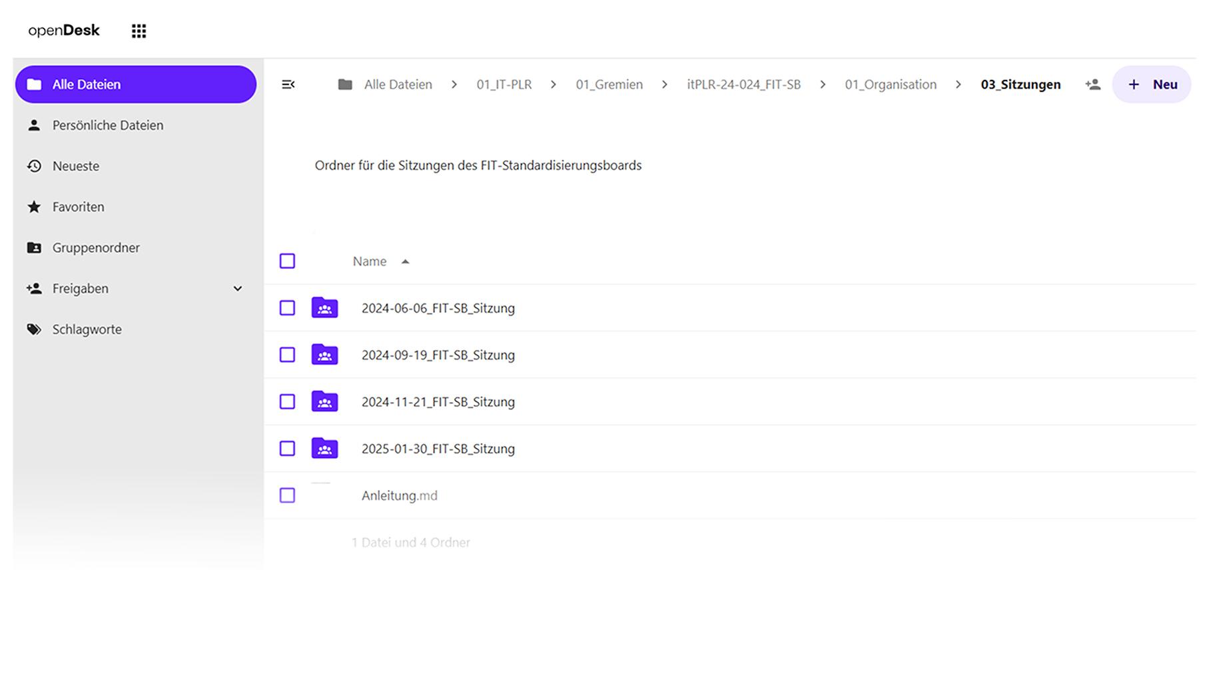The image size is (1209, 673).
Task: Toggle Name column sort arrow
Action: coord(405,262)
